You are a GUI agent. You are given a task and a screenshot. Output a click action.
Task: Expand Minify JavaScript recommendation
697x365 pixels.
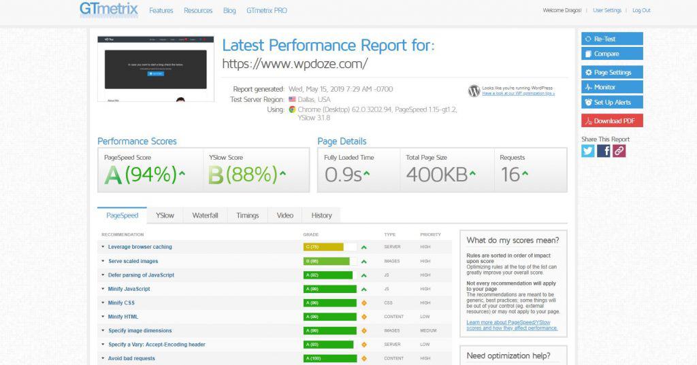point(129,289)
